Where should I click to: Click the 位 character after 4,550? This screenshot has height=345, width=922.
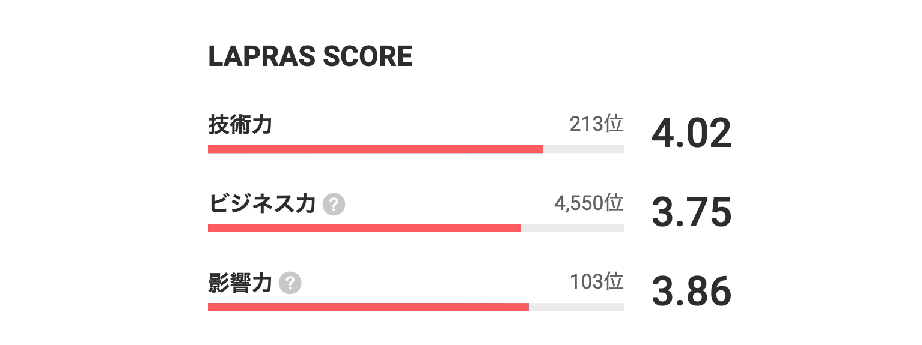point(614,203)
